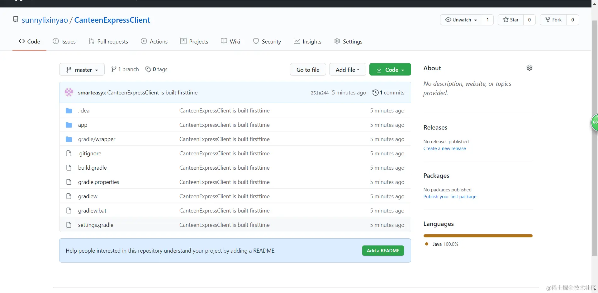Toggle the Star button

click(x=510, y=20)
